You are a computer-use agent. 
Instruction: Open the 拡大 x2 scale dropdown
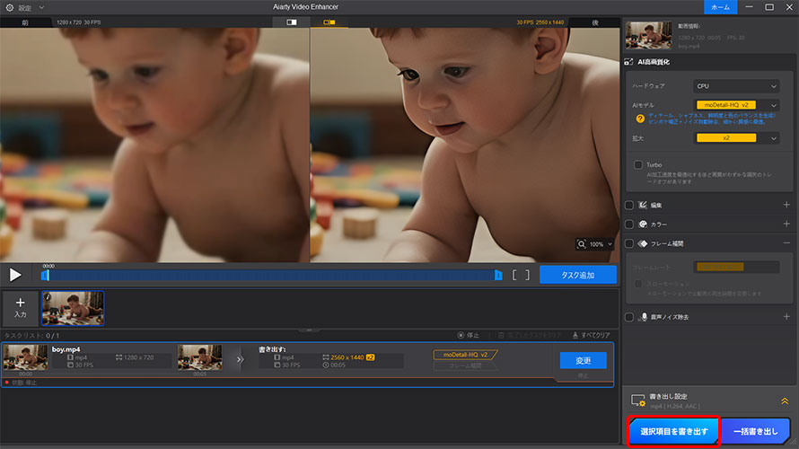point(735,138)
